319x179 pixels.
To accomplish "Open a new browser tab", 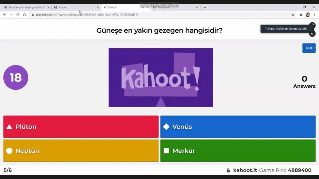I will (x=205, y=7).
